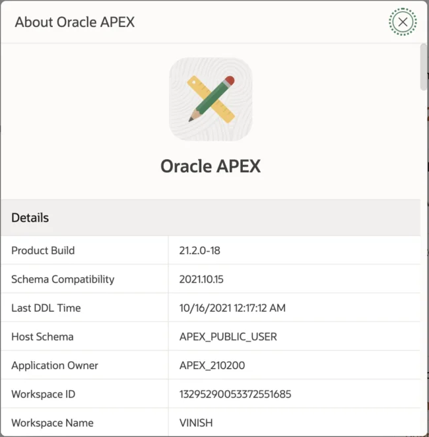Select the build value '21.2.0-18'
429x437 pixels.
coord(199,251)
